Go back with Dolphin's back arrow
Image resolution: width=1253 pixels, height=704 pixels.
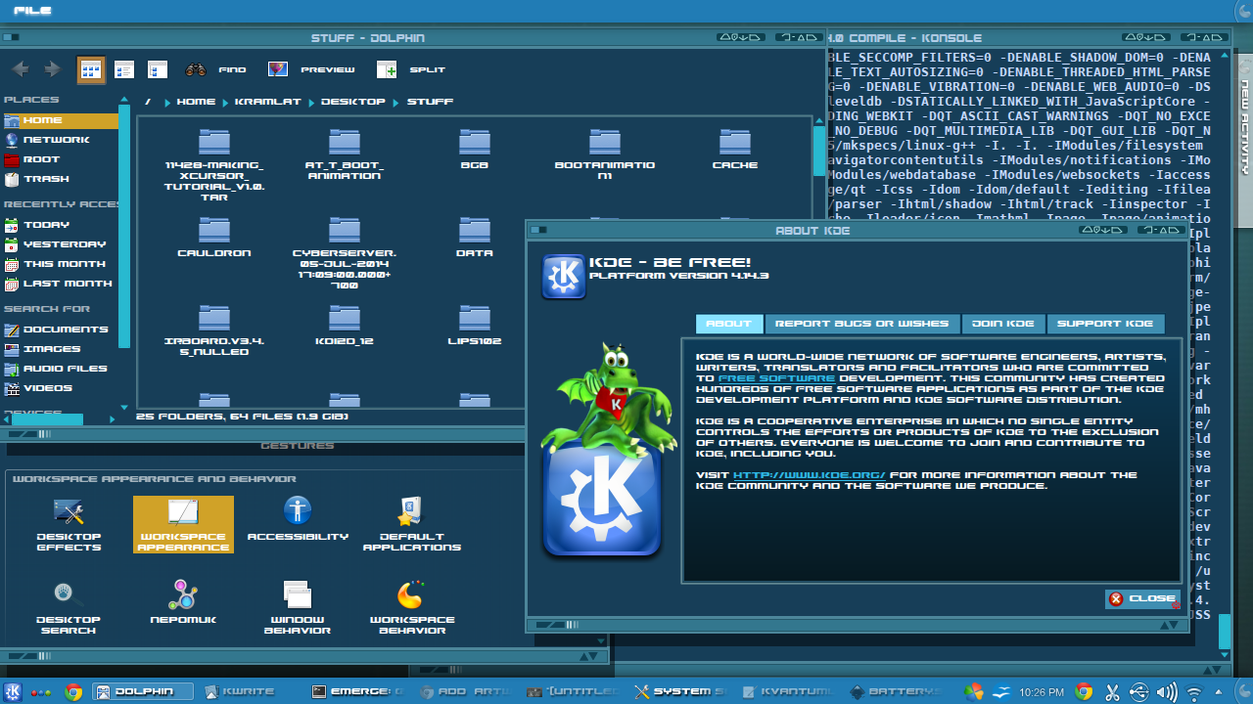[x=21, y=69]
